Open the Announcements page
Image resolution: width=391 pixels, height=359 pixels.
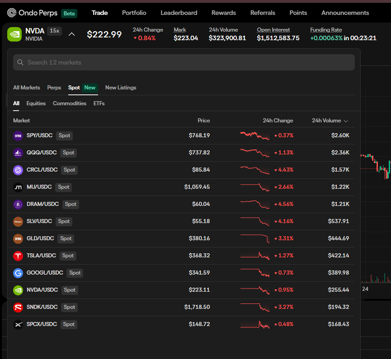pyautogui.click(x=345, y=13)
